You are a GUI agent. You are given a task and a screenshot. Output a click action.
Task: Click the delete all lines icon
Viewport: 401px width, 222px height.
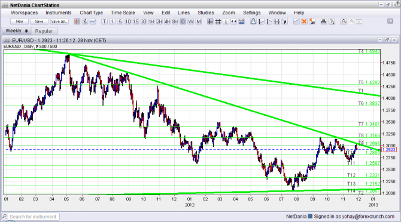pos(312,21)
